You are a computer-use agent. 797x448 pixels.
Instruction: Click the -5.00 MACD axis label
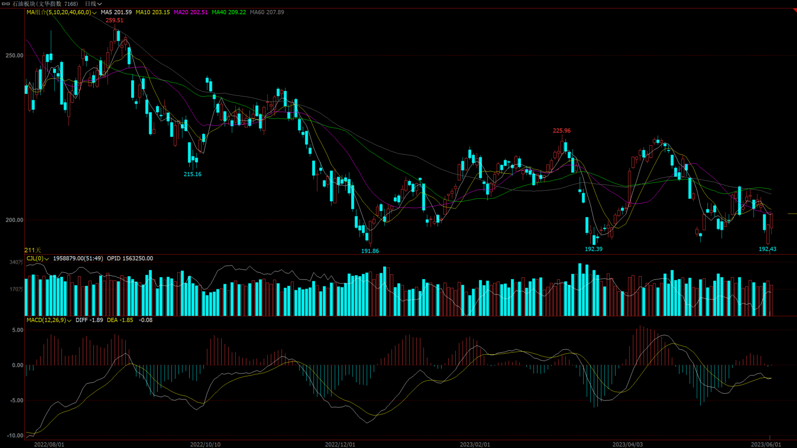(17, 401)
